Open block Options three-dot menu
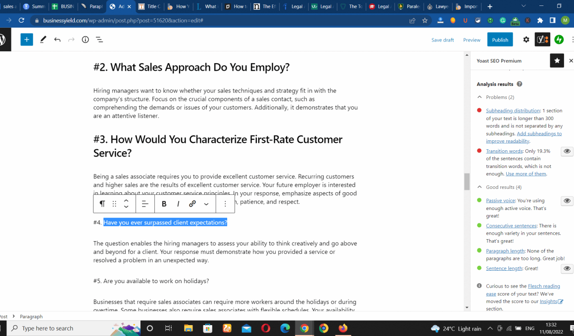The height and width of the screenshot is (336, 574). pyautogui.click(x=225, y=204)
